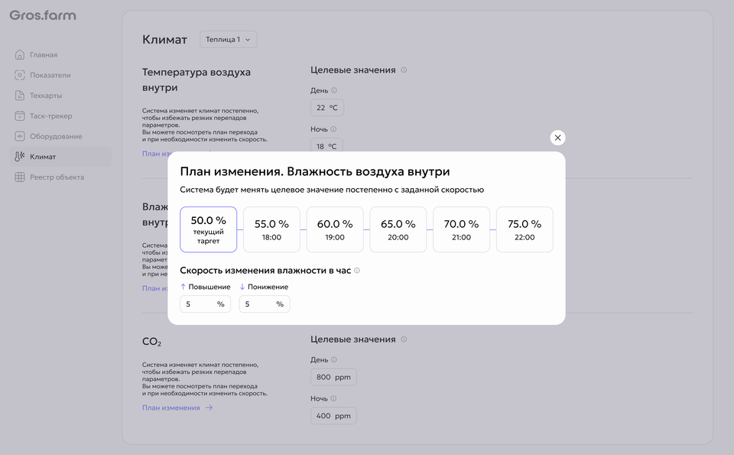Click info icon next to temperature Ночь label
The height and width of the screenshot is (455, 734).
[x=333, y=129]
